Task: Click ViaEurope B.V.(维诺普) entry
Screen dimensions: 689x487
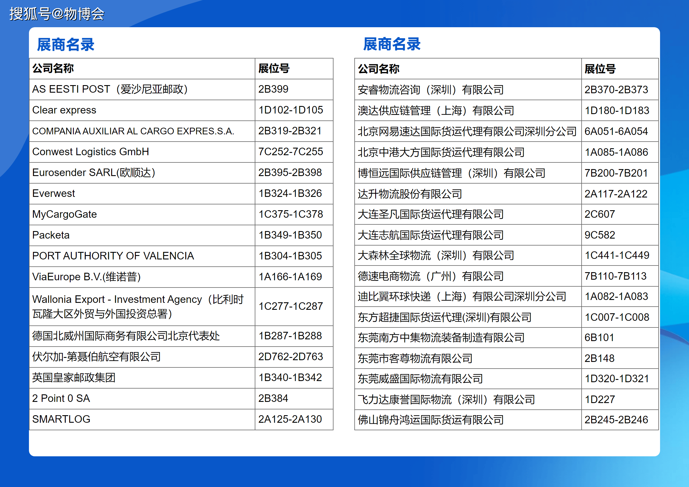Action: pyautogui.click(x=87, y=277)
